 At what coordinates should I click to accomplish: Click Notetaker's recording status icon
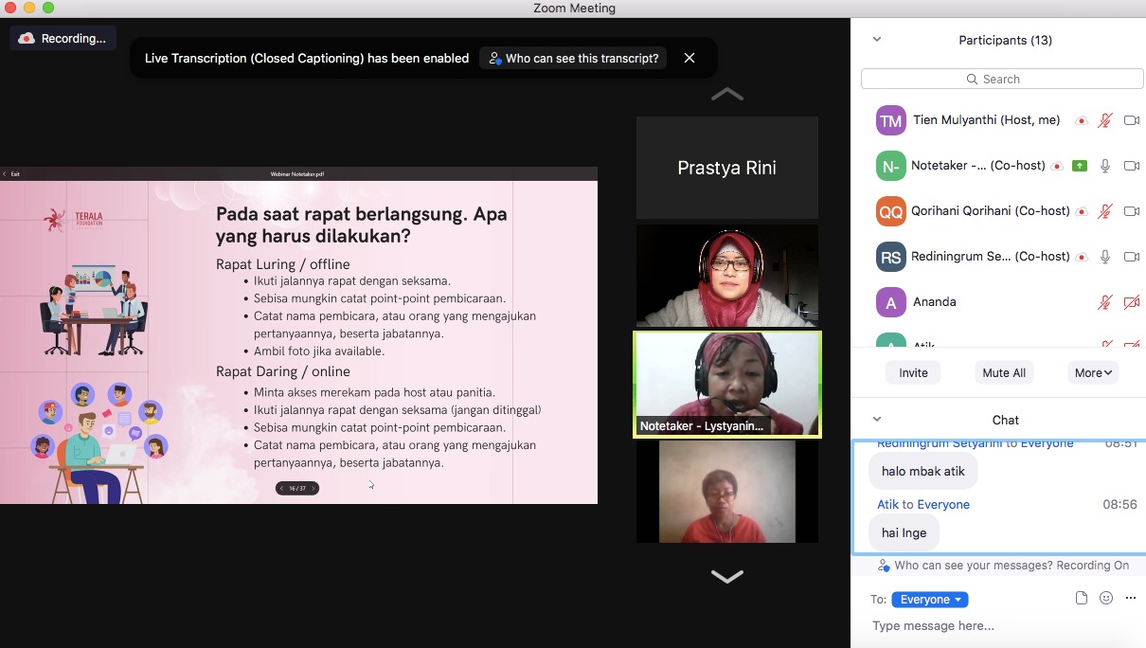(1057, 166)
